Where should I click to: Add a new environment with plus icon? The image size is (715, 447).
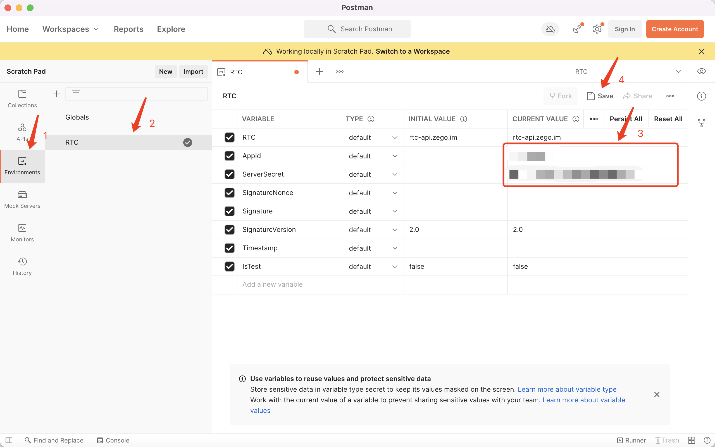click(56, 94)
